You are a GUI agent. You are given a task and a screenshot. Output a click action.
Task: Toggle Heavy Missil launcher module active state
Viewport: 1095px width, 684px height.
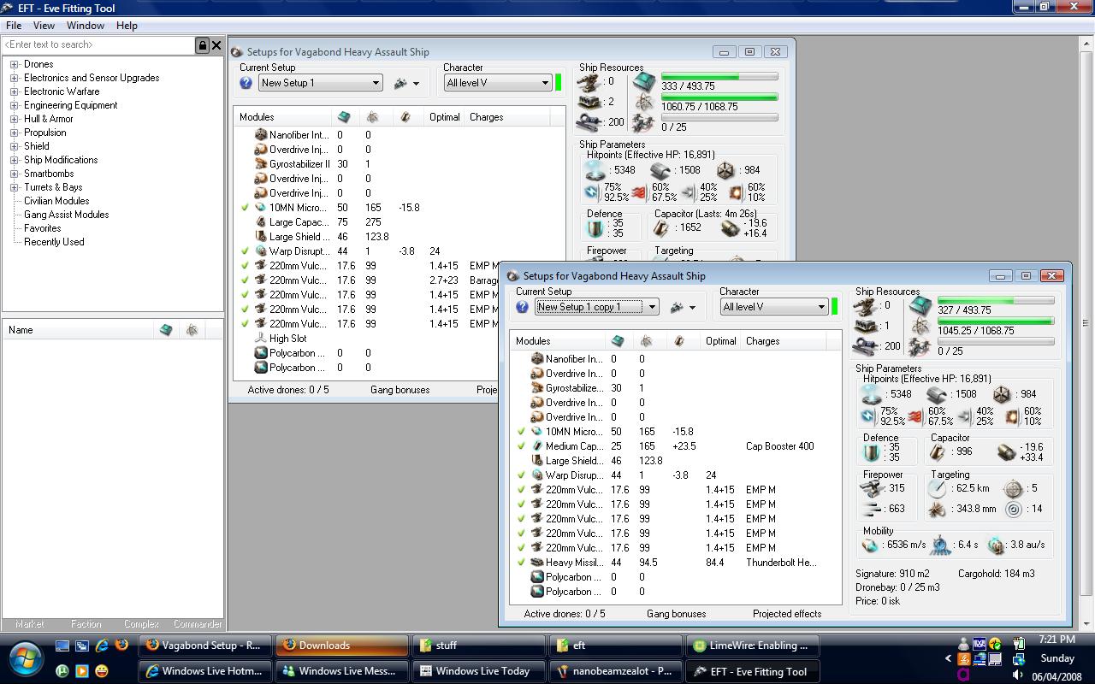(521, 563)
